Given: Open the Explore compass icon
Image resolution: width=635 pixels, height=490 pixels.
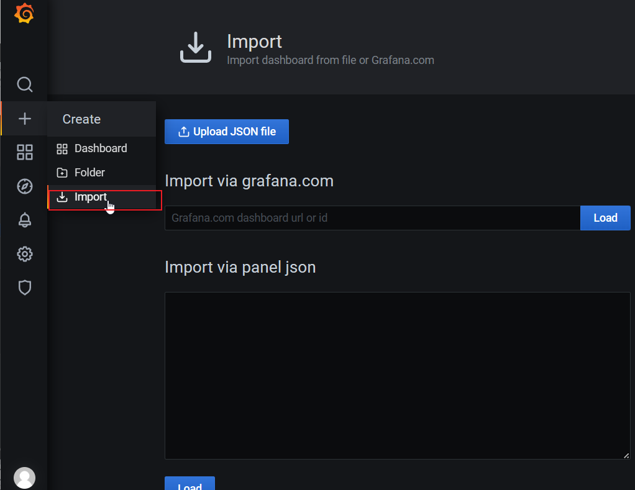Looking at the screenshot, I should pyautogui.click(x=25, y=186).
